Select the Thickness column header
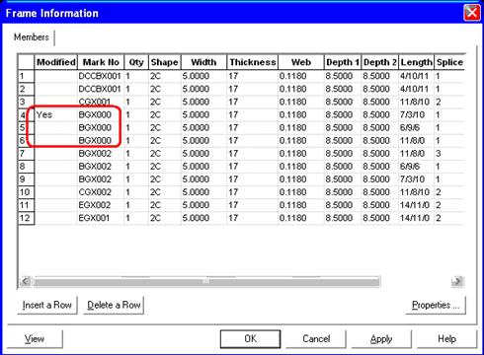484x355 pixels. click(253, 62)
